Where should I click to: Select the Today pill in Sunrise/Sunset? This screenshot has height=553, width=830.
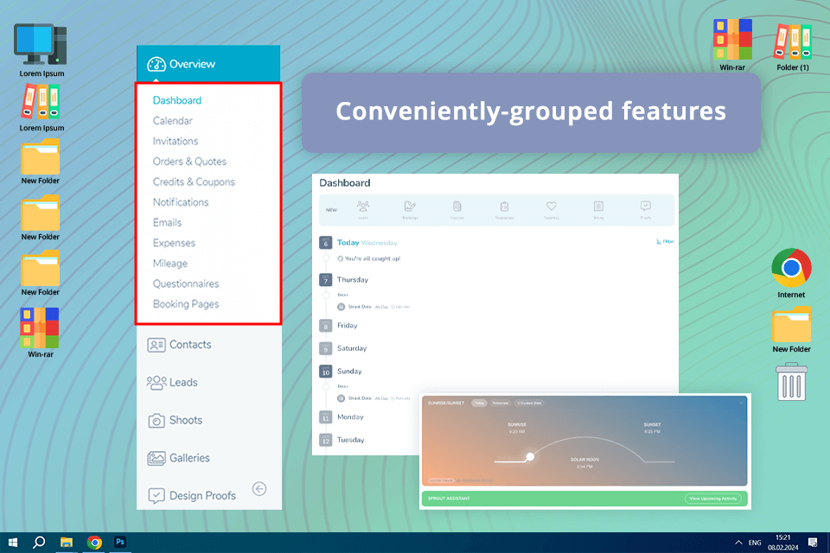[479, 404]
